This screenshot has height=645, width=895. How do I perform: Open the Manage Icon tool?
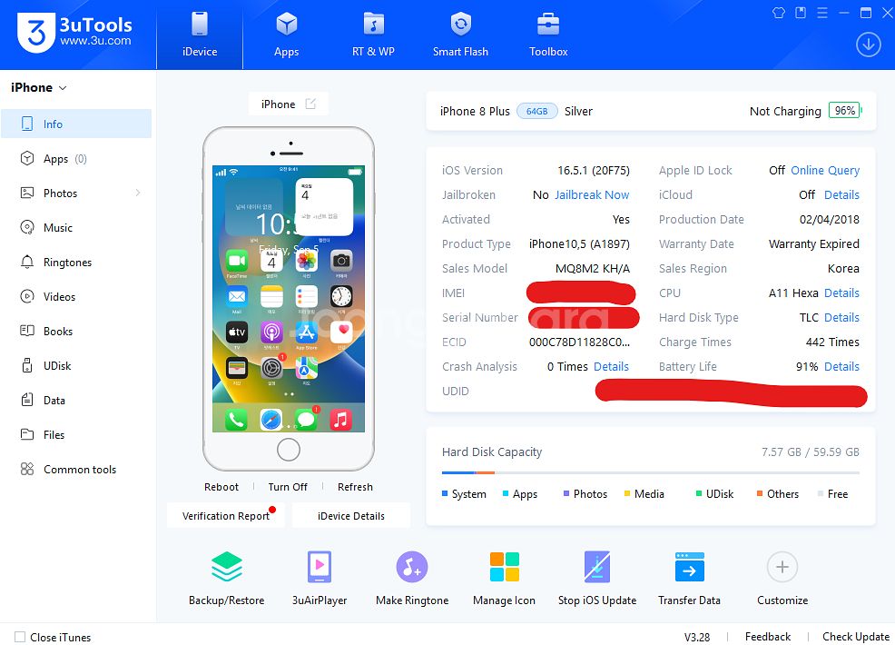pos(504,567)
